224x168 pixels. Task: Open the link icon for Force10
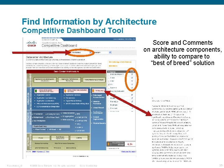point(132,88)
